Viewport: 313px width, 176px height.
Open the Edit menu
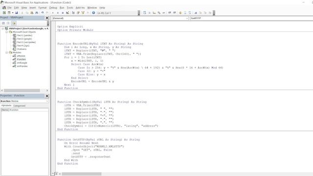(x=16, y=8)
